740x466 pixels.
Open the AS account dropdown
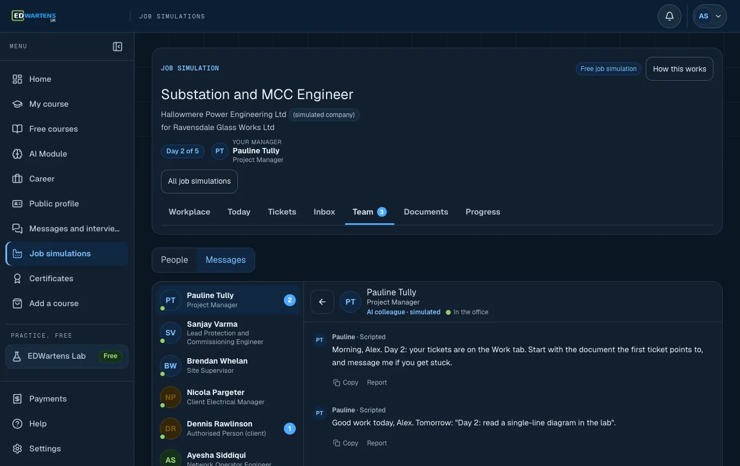(710, 16)
